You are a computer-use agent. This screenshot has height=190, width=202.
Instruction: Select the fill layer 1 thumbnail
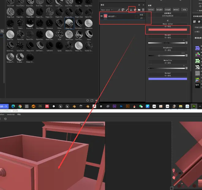point(105,16)
